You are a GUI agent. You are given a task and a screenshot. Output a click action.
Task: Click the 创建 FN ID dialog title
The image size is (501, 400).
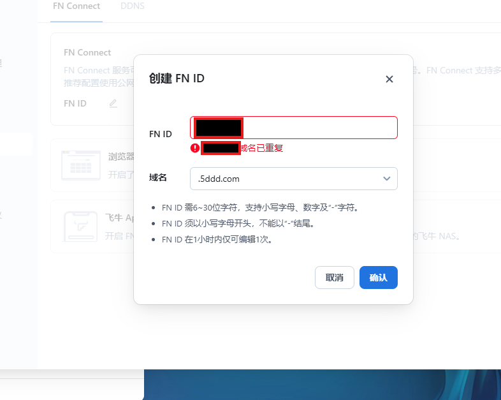[177, 78]
